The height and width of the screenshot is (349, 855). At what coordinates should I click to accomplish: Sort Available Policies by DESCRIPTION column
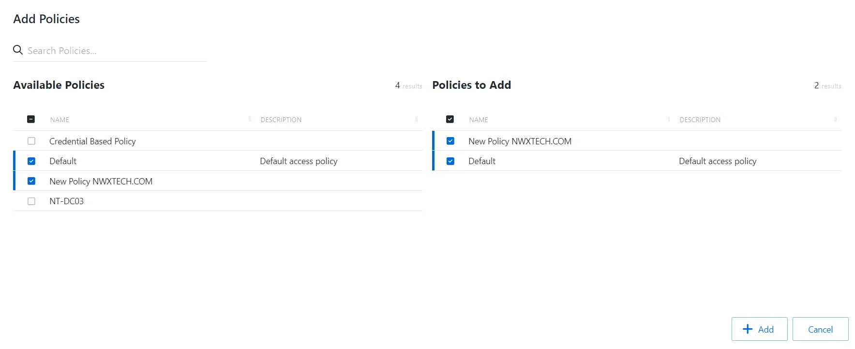(281, 120)
